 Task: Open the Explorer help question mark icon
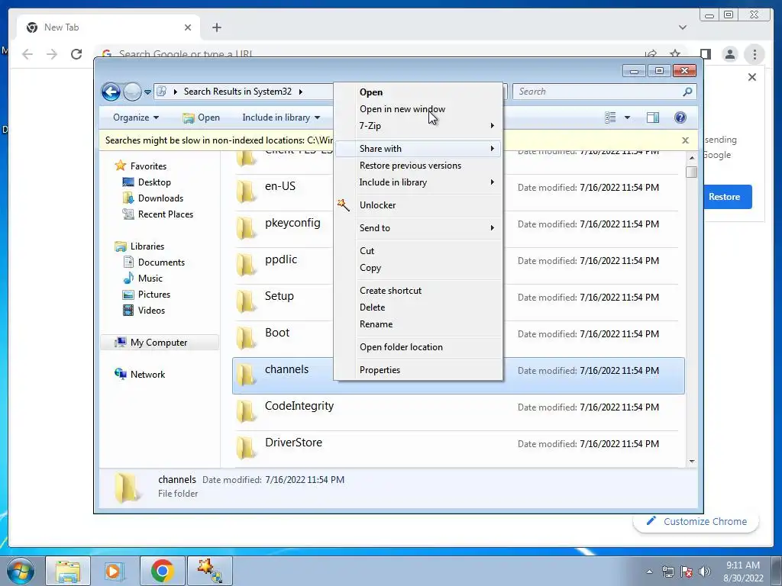click(680, 118)
